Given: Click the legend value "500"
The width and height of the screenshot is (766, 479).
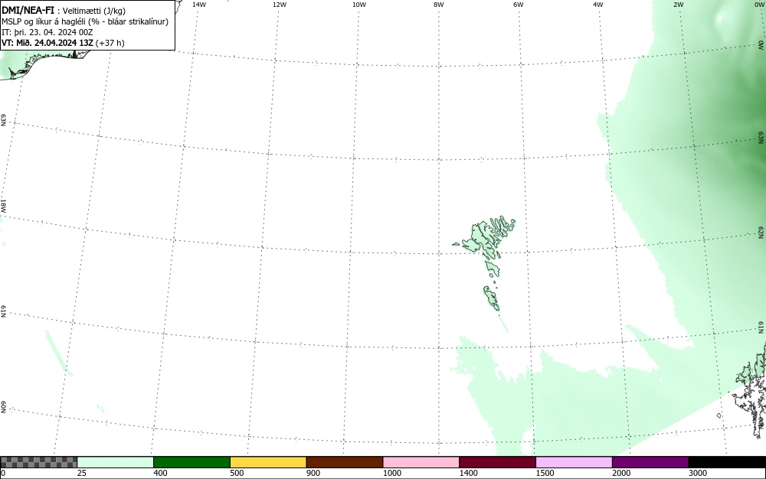Looking at the screenshot, I should pyautogui.click(x=237, y=473).
